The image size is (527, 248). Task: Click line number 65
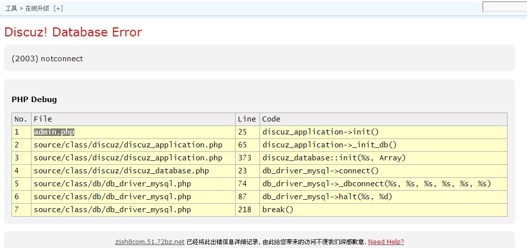pyautogui.click(x=243, y=145)
